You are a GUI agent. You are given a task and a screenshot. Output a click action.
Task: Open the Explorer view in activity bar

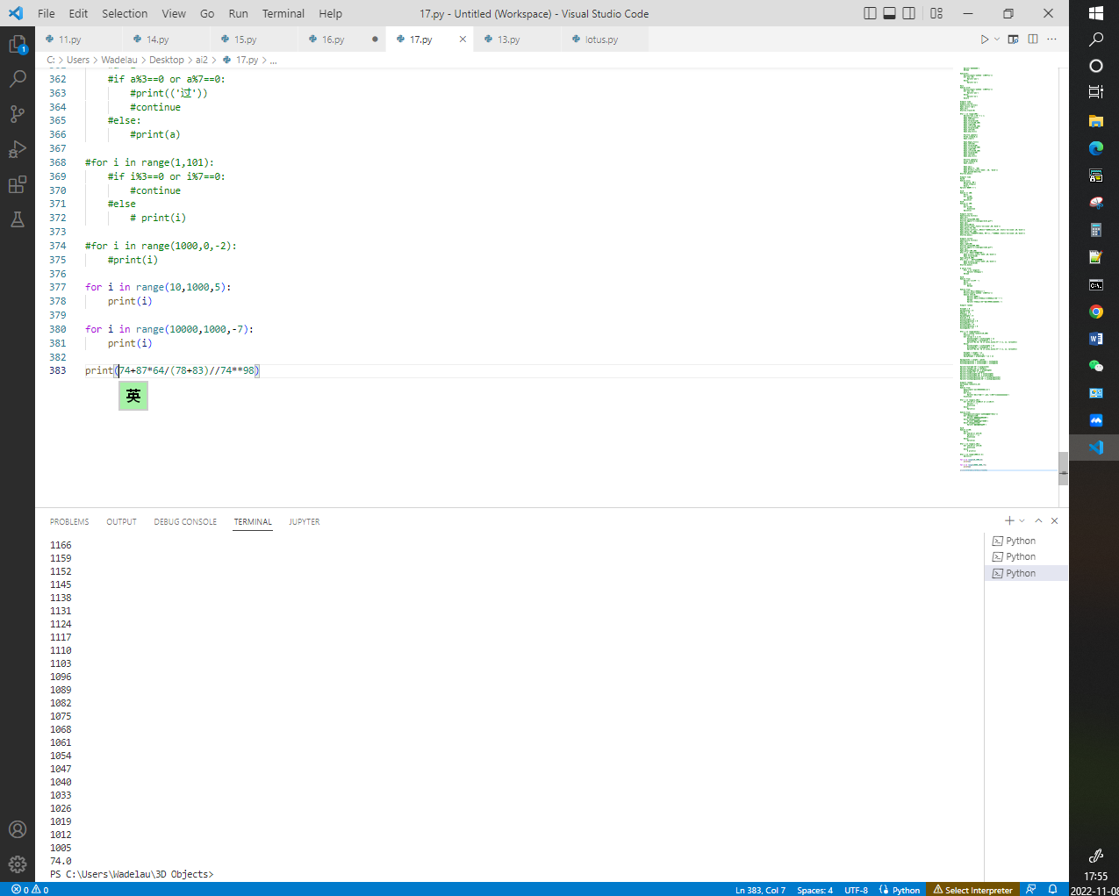[18, 44]
